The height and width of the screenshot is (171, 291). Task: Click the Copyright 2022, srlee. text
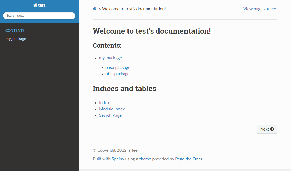pyautogui.click(x=116, y=150)
